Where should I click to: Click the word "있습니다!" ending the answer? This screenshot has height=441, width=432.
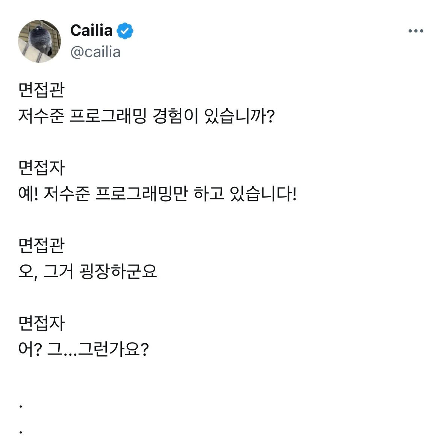pyautogui.click(x=263, y=194)
